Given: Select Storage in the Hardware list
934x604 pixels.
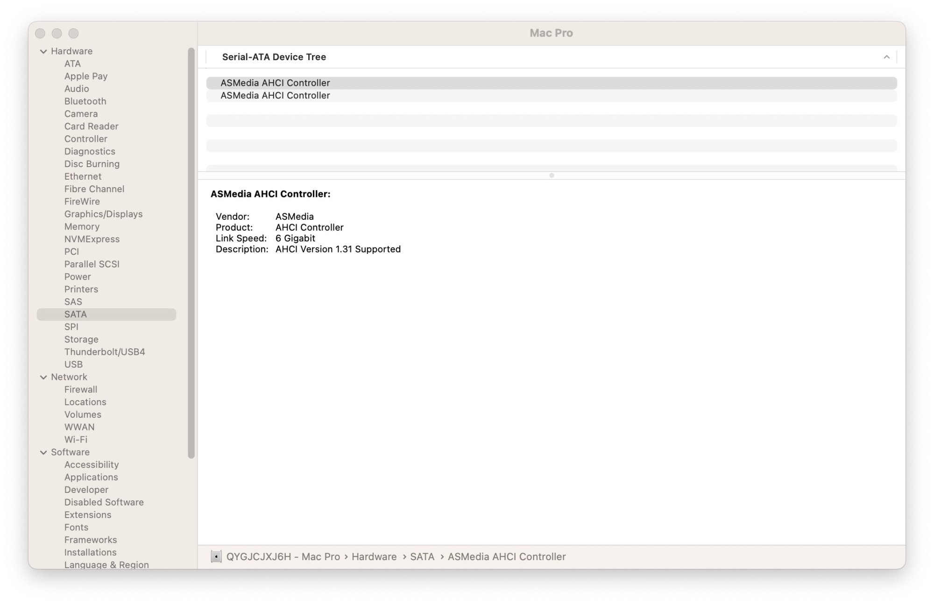Looking at the screenshot, I should (x=81, y=339).
